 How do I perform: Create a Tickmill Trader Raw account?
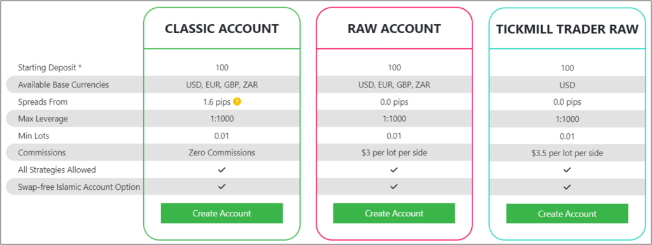[567, 214]
